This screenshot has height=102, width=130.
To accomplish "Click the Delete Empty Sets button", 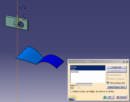I will tap(117, 87).
